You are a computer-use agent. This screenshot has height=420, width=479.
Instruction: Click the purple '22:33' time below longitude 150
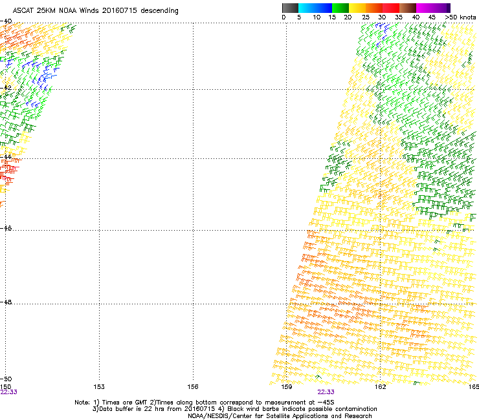(9, 392)
